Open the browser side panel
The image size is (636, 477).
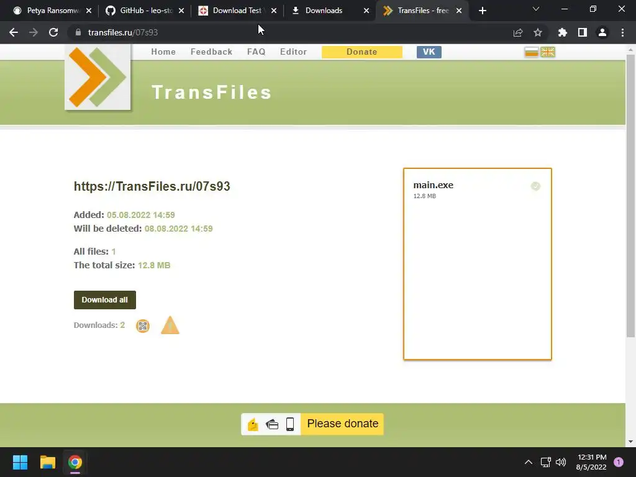(x=583, y=32)
